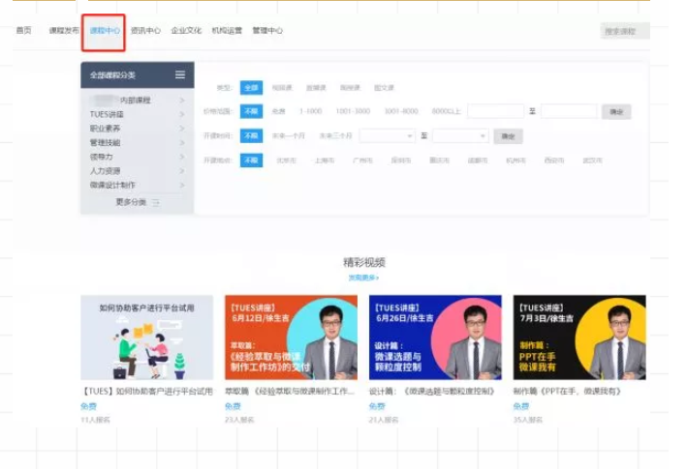Image resolution: width=687 pixels, height=469 pixels.
Task: Select 不限 in the 价格范围 row
Action: coord(252,111)
